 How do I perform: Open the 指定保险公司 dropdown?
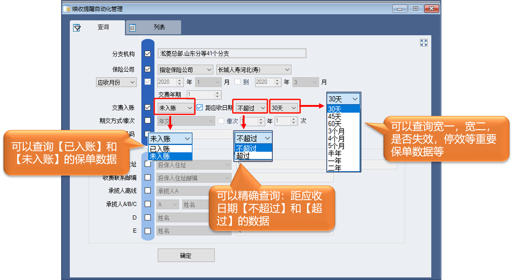click(x=186, y=70)
